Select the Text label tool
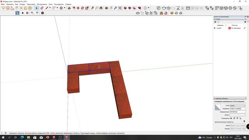 tap(97, 8)
